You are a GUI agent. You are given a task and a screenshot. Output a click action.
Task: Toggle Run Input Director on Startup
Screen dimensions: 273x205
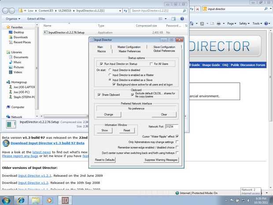[x=102, y=64]
